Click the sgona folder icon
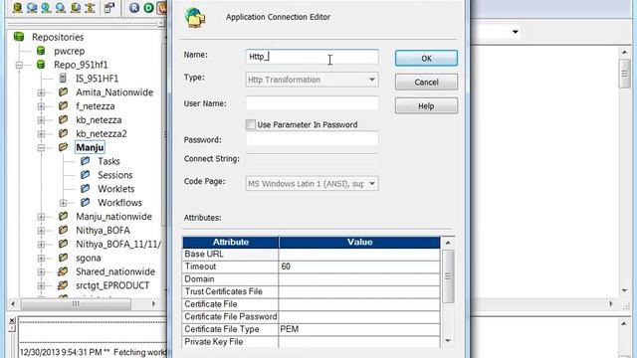This screenshot has height=358, width=637. tap(63, 258)
